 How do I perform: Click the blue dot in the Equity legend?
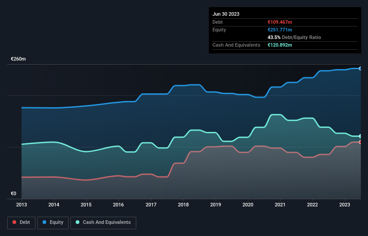click(44, 222)
